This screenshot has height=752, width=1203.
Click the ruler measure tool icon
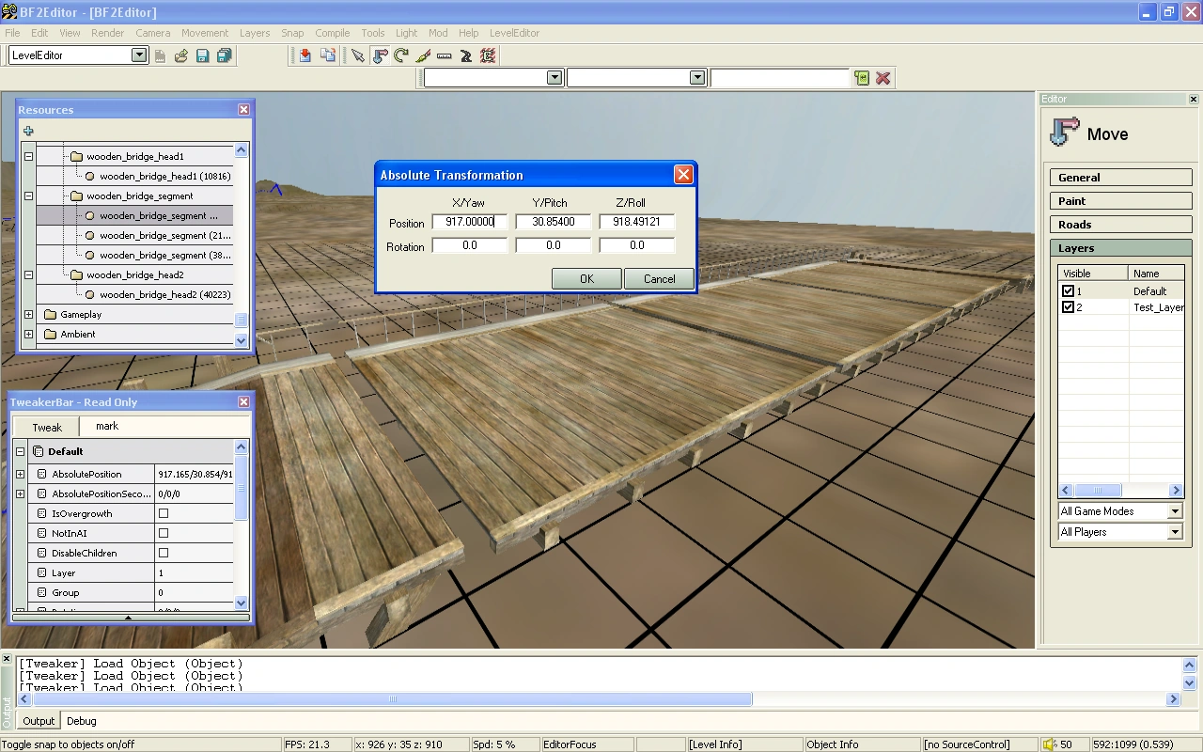(x=445, y=56)
